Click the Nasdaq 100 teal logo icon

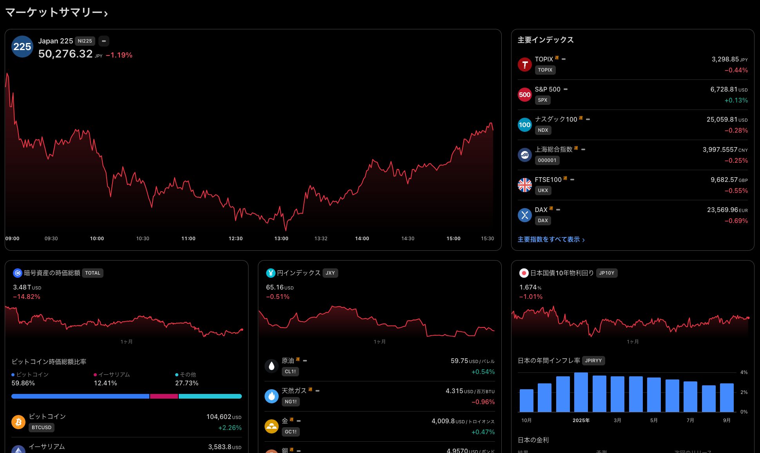524,125
